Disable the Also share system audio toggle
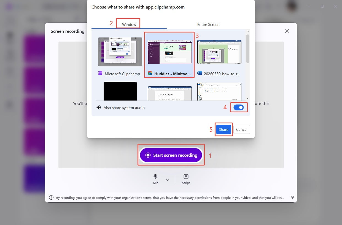This screenshot has height=225, width=342. (x=239, y=107)
